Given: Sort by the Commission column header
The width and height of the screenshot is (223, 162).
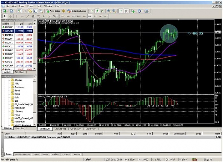Looking at the screenshot, I should coord(177,134).
